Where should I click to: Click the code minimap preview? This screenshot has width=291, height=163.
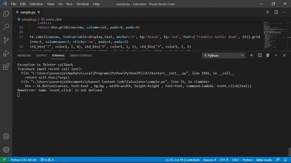tap(275, 35)
